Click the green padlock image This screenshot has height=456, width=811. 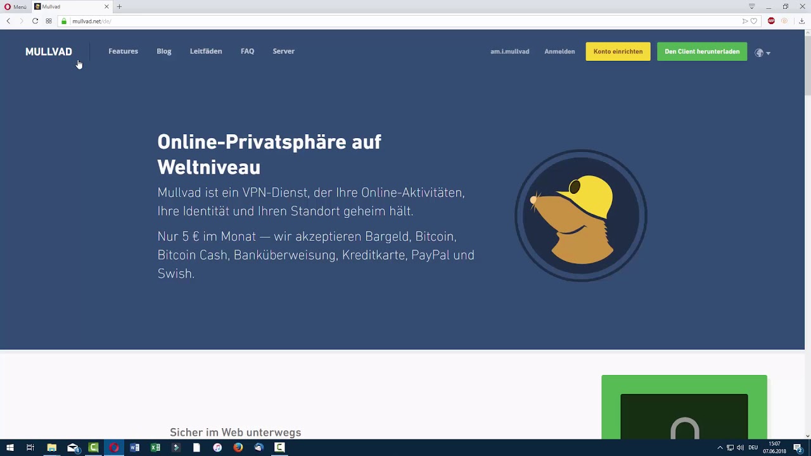point(684,407)
